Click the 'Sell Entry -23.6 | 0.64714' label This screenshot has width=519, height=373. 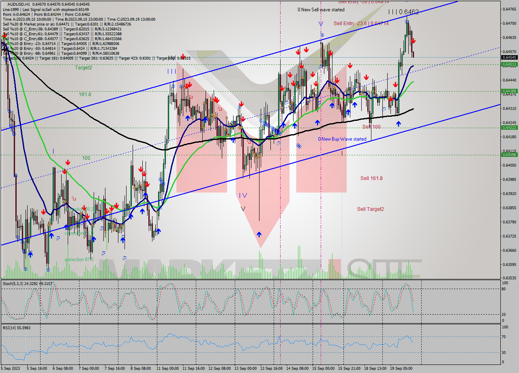click(x=361, y=24)
